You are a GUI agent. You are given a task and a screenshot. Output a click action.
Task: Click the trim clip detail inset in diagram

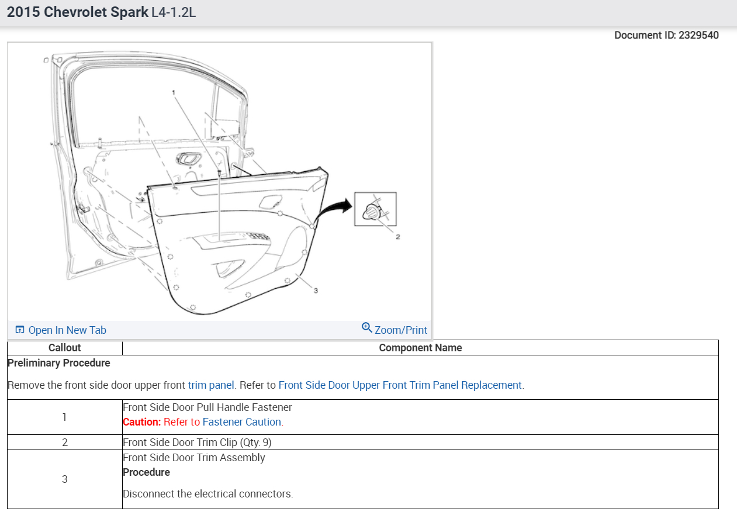[x=376, y=209]
